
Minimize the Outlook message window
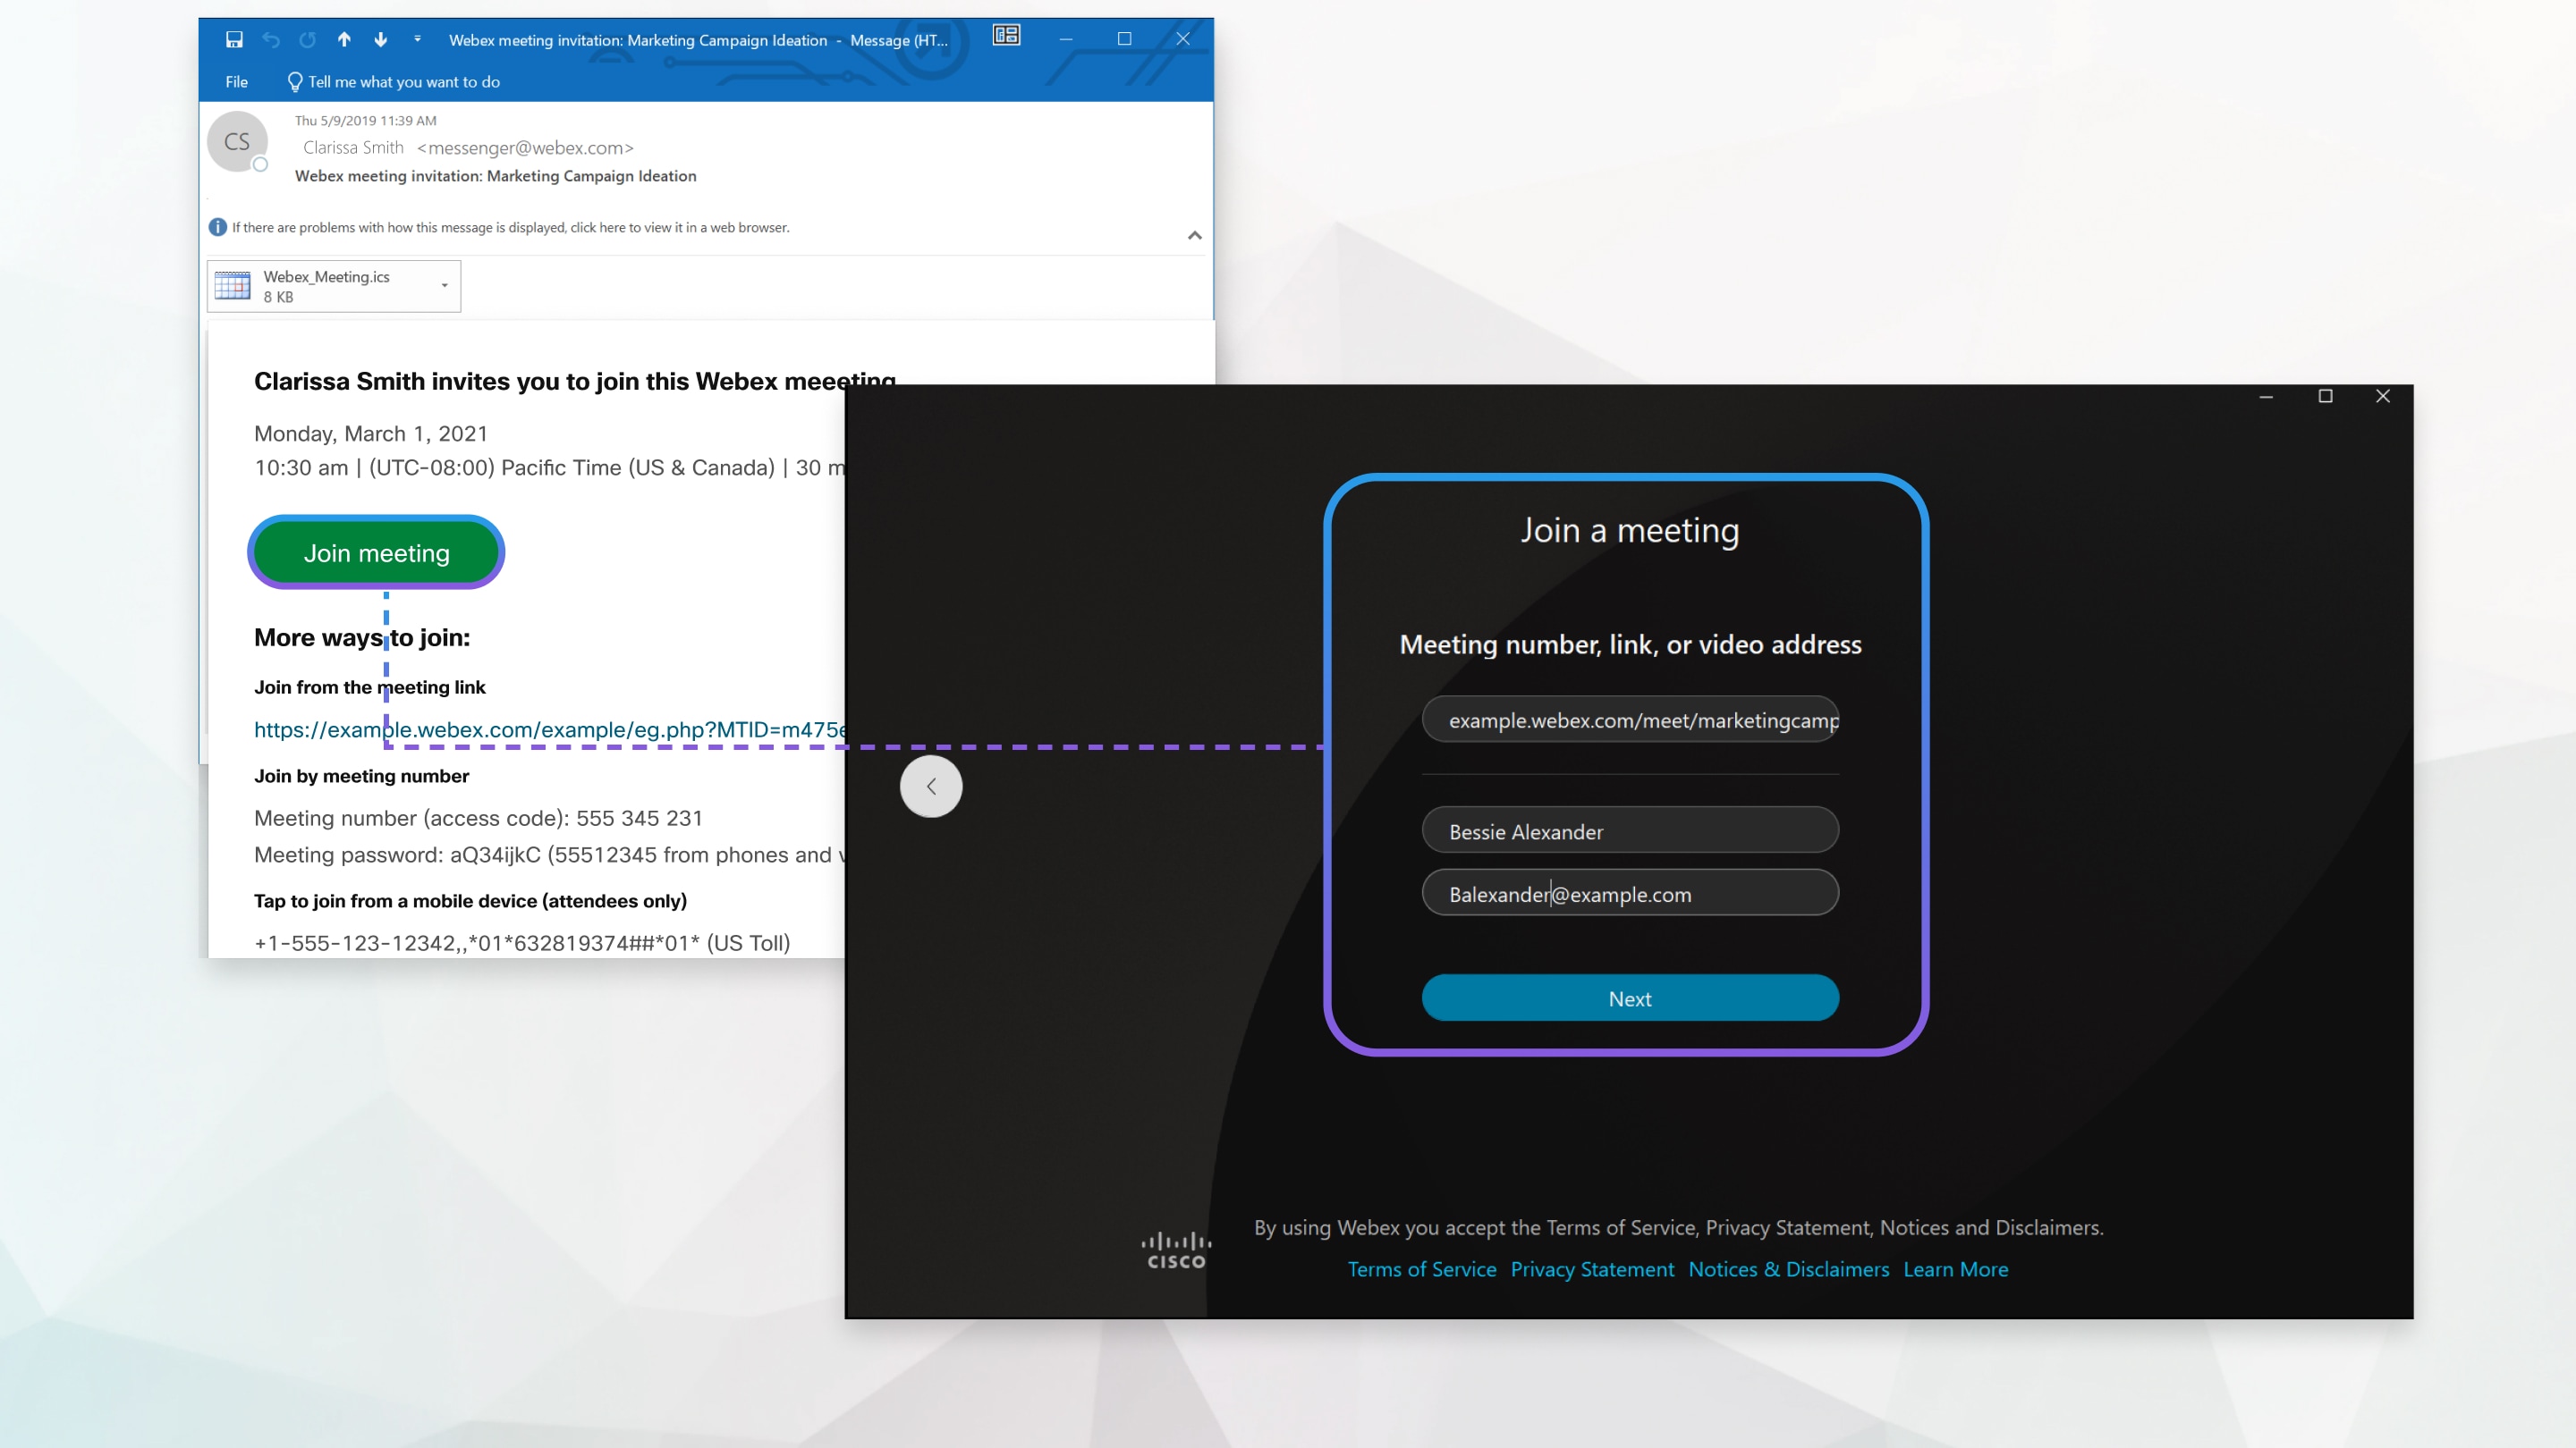coord(1066,39)
